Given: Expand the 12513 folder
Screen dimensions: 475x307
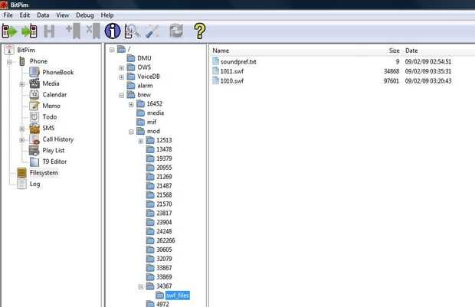Looking at the screenshot, I should tap(141, 141).
